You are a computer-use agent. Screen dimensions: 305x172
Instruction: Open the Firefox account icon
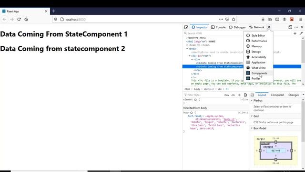coord(285,19)
